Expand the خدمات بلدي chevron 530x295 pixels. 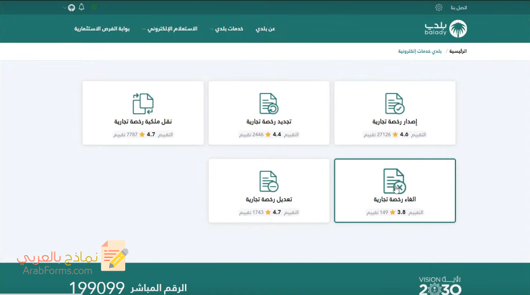click(212, 29)
